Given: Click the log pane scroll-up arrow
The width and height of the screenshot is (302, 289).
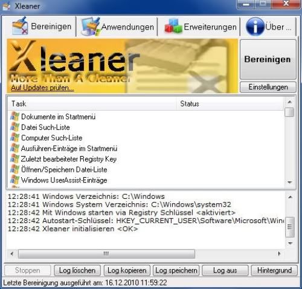Looking at the screenshot, I should 290,196.
